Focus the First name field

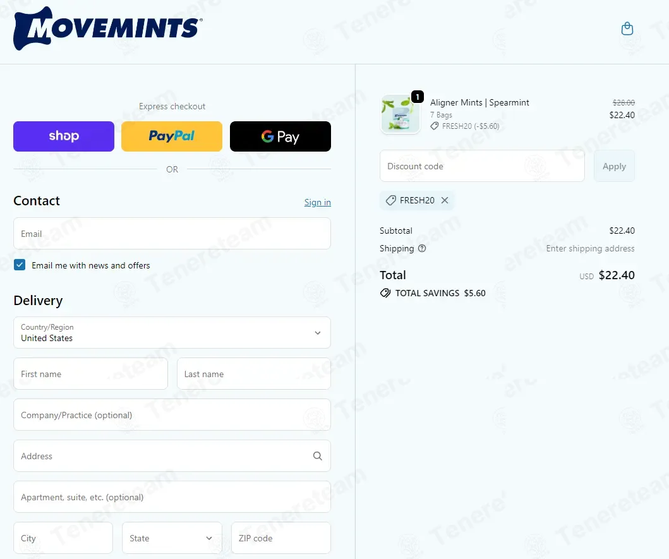tap(90, 373)
